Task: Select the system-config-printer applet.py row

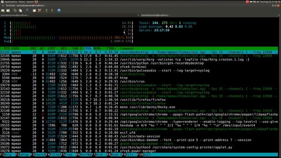Action: click(139, 147)
